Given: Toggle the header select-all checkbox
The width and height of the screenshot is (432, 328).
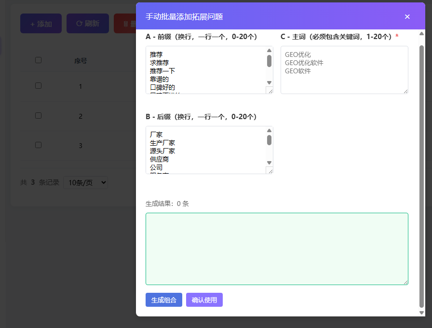Looking at the screenshot, I should 38,60.
